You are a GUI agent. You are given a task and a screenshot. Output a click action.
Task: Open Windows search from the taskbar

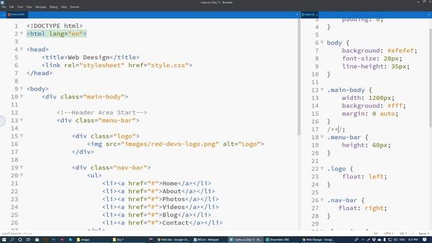[12, 240]
